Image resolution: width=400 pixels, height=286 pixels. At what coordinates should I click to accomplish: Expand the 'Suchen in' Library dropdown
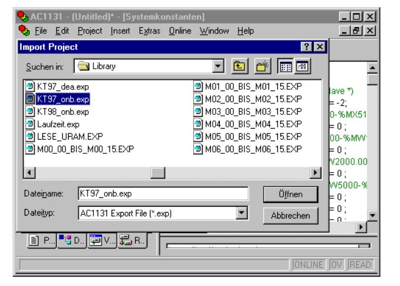coord(219,66)
